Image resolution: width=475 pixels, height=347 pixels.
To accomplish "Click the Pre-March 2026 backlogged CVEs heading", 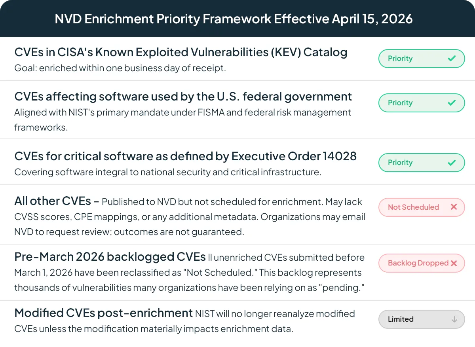I will [110, 257].
